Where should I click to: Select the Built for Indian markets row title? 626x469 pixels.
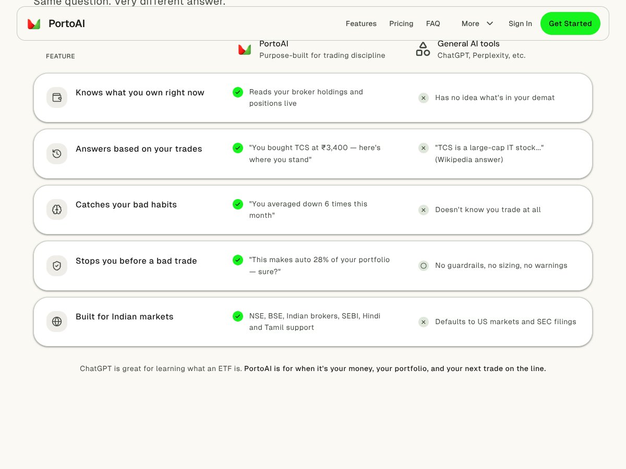124,317
